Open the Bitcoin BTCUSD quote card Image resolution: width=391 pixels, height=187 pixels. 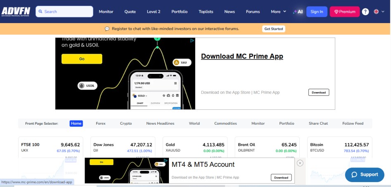coord(339,147)
